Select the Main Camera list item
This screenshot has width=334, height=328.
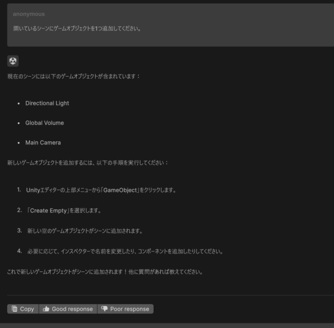click(43, 143)
